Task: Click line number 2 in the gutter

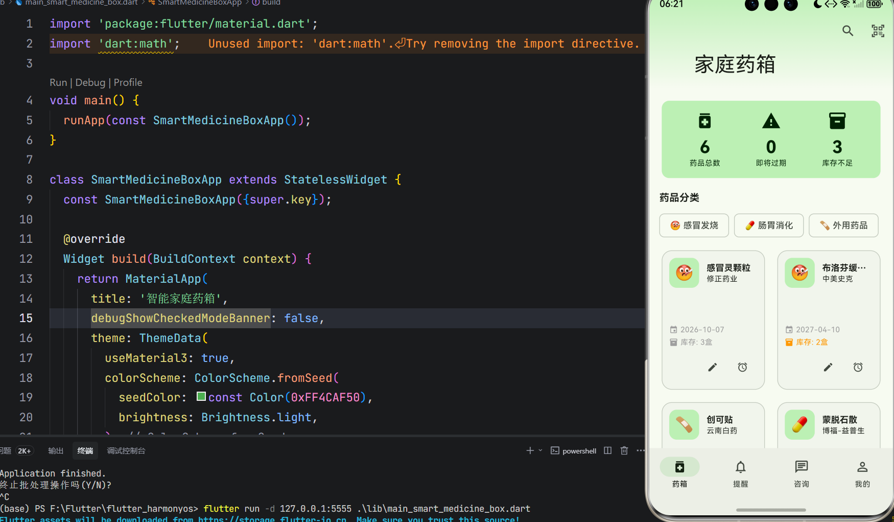Action: click(x=29, y=43)
